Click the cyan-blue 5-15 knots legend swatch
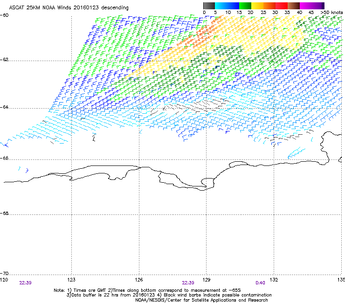The width and height of the screenshot is (345, 303). [227, 6]
